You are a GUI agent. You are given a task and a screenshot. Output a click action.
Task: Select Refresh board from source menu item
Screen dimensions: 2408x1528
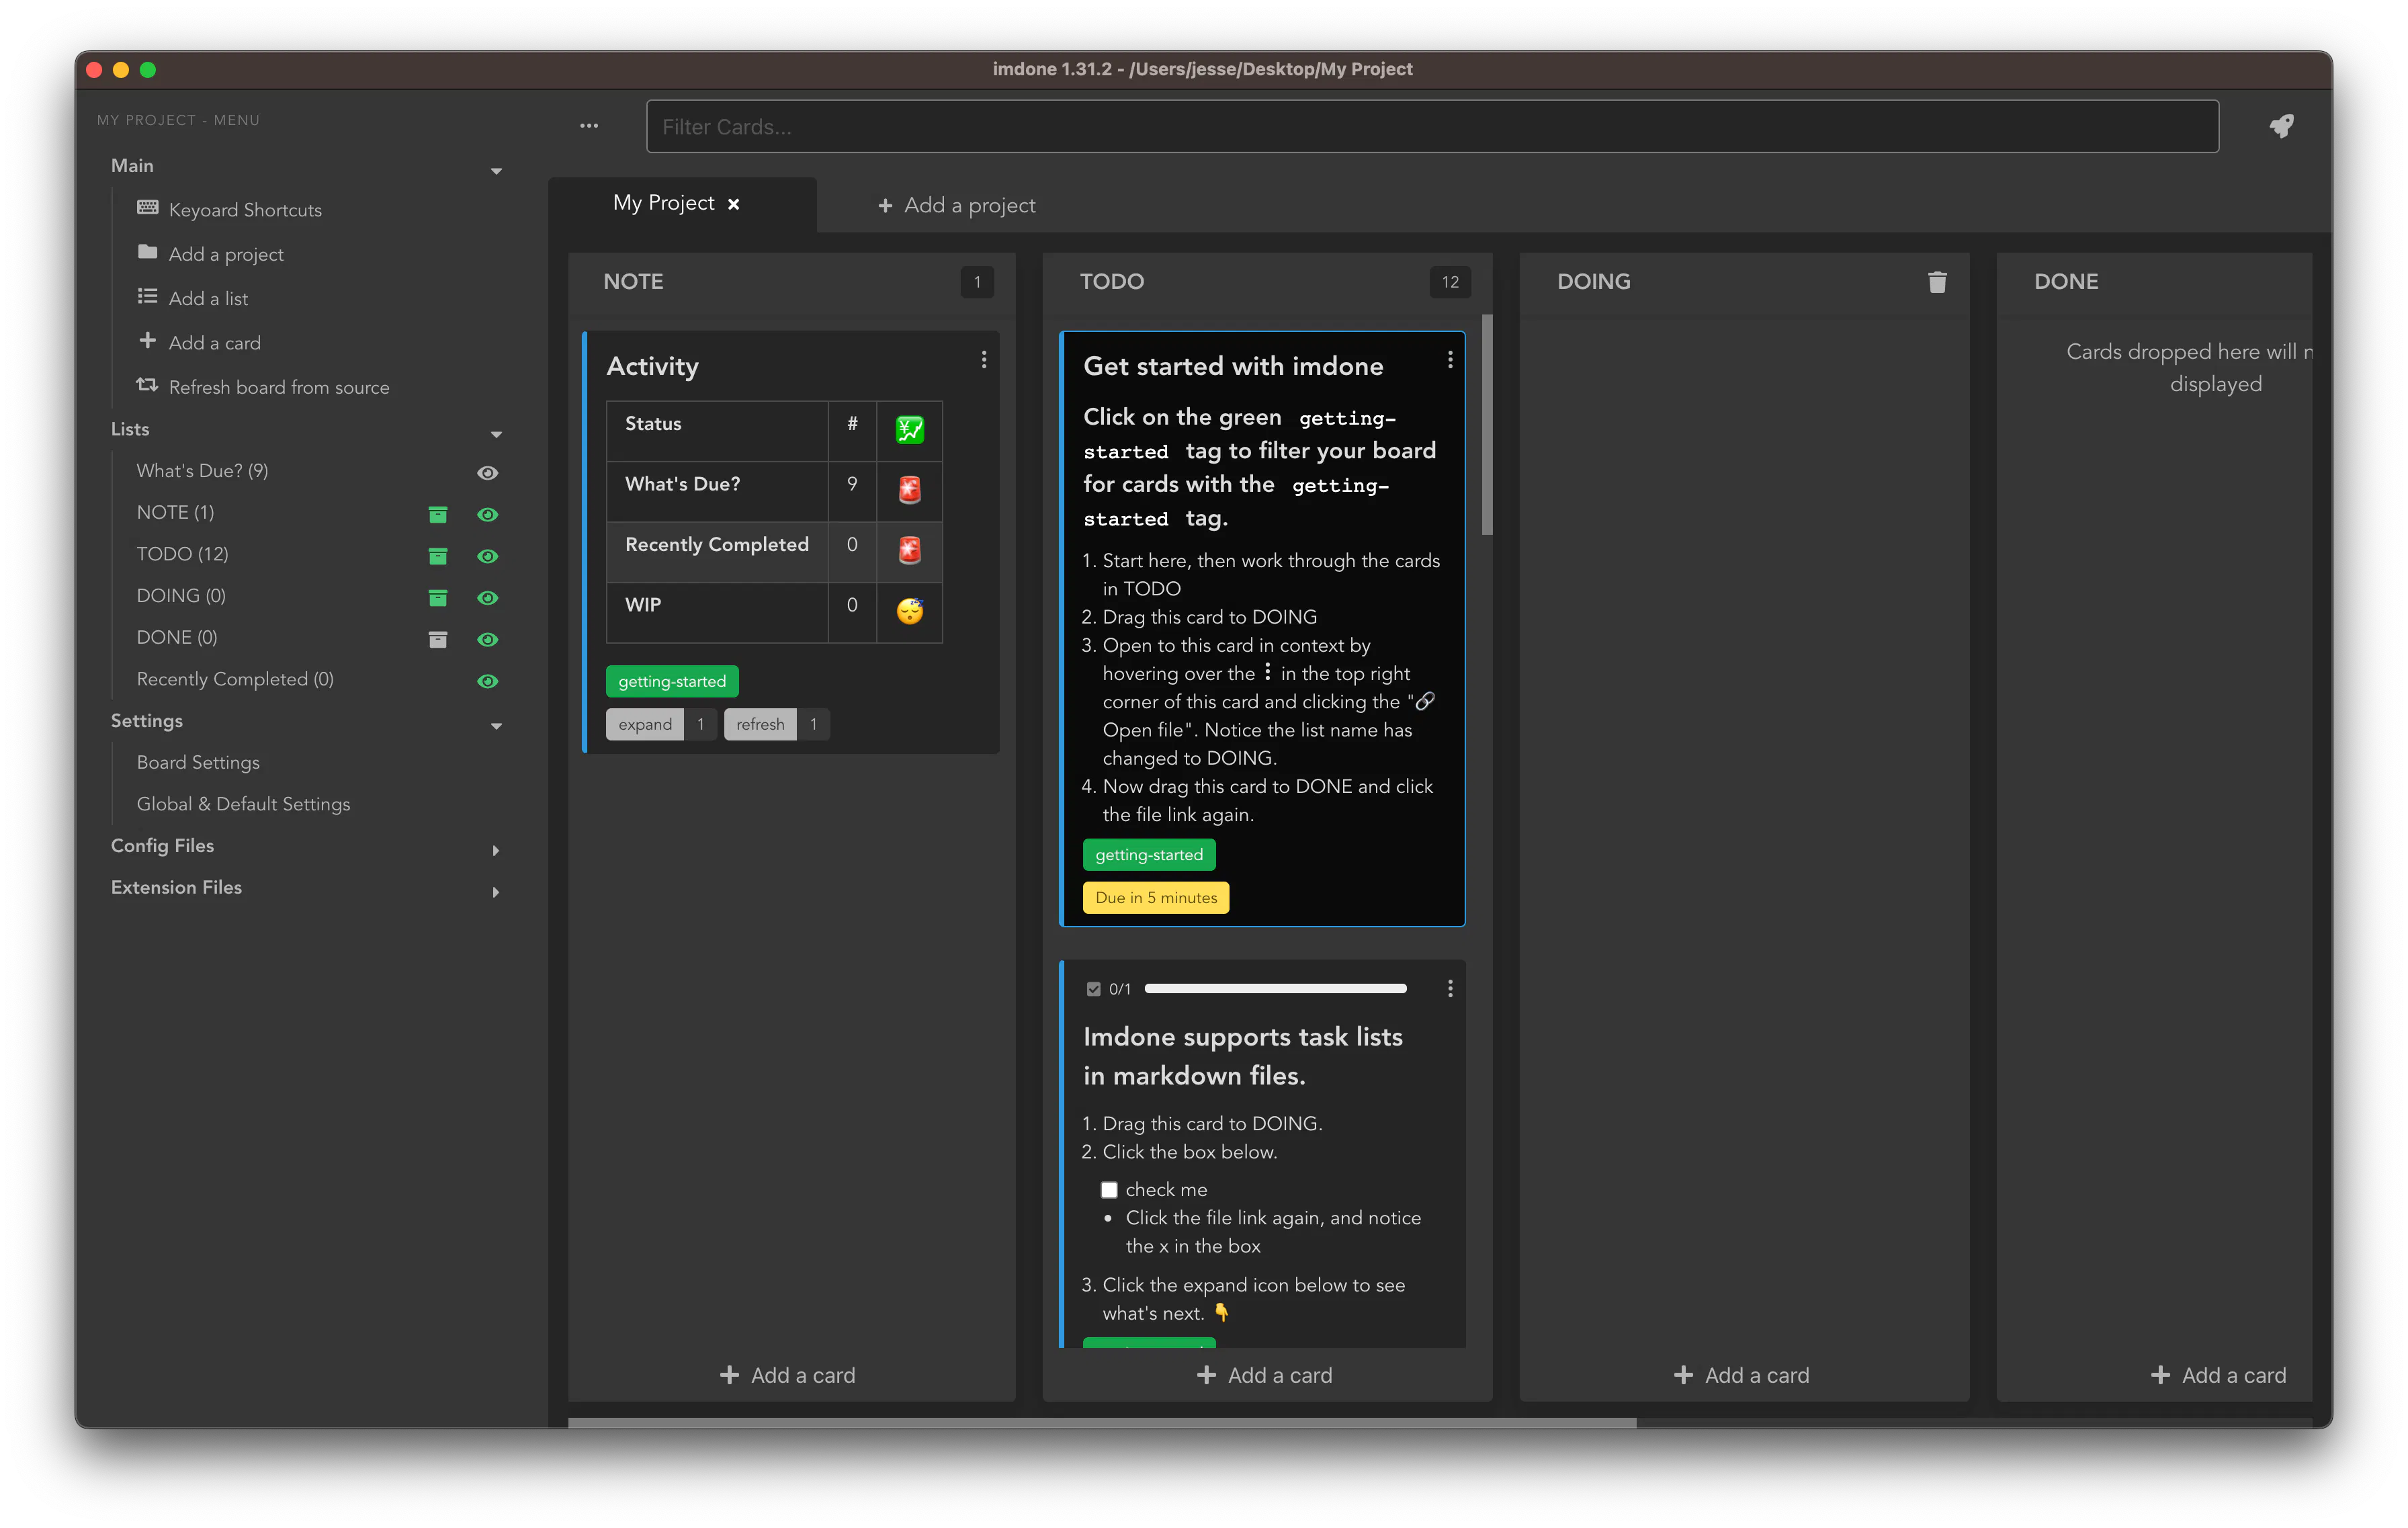(x=279, y=387)
